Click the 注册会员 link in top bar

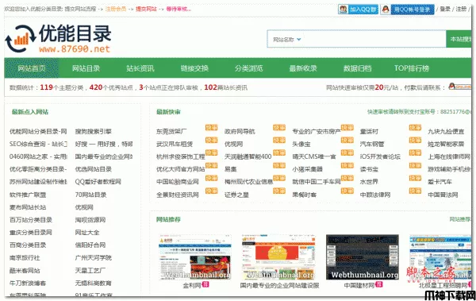coord(116,9)
